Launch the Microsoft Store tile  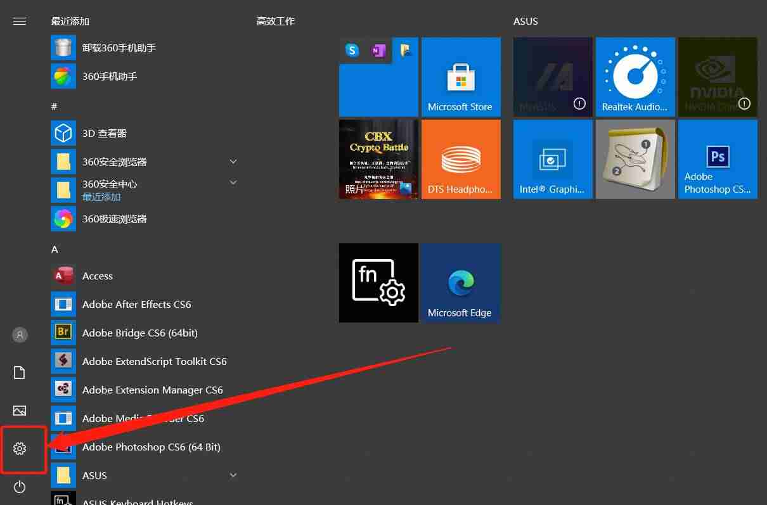point(461,77)
